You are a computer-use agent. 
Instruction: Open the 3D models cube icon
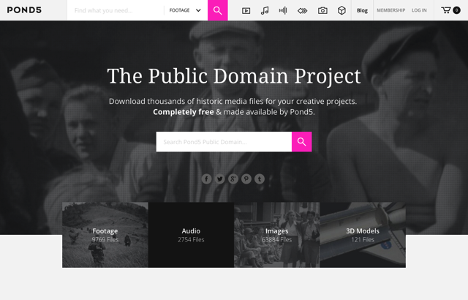click(x=341, y=11)
